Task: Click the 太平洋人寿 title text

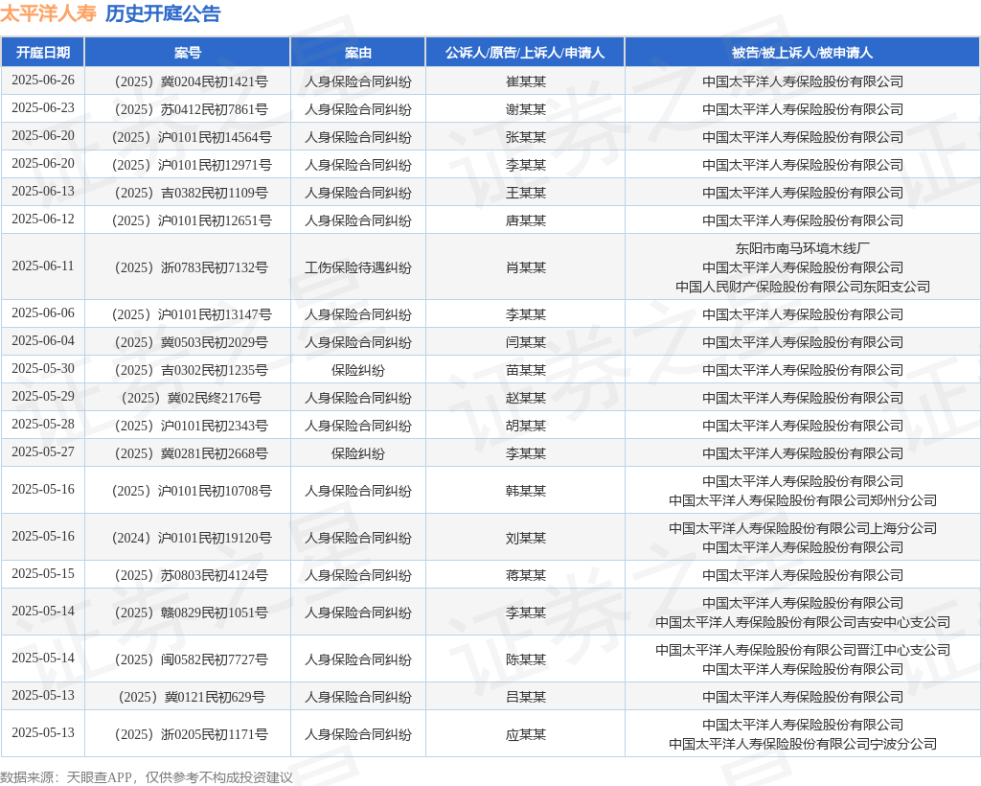Action: pos(48,13)
